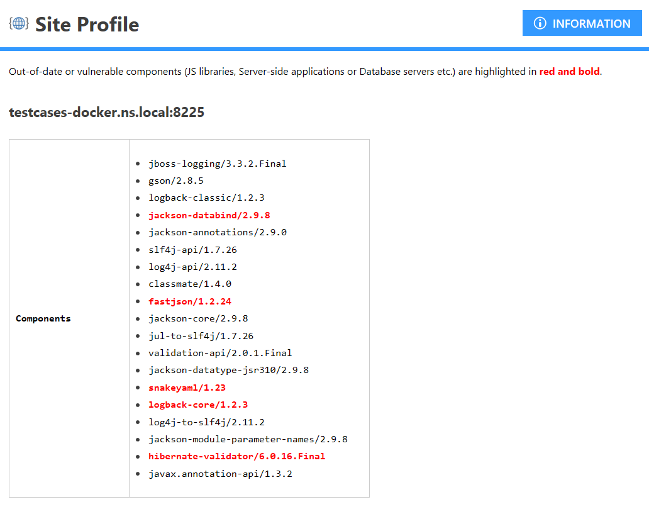
Task: Click the jackson-module-parameter-names/2.9.8 entry
Action: 248,439
